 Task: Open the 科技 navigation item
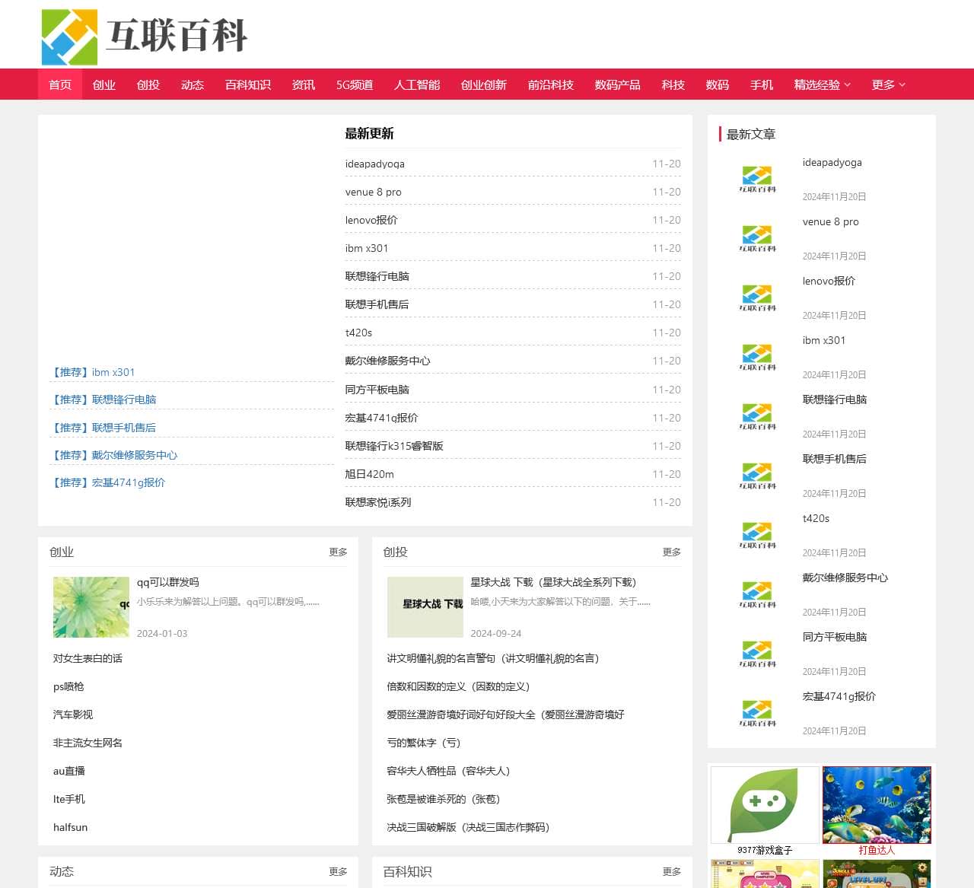point(673,84)
